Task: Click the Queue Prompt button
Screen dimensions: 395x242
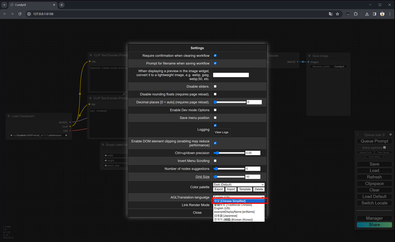Action: point(374,141)
